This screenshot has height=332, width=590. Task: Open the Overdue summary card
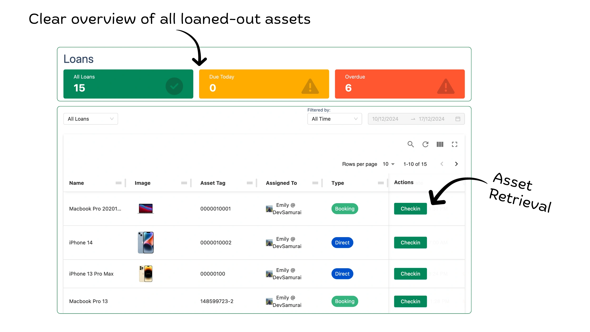(400, 84)
